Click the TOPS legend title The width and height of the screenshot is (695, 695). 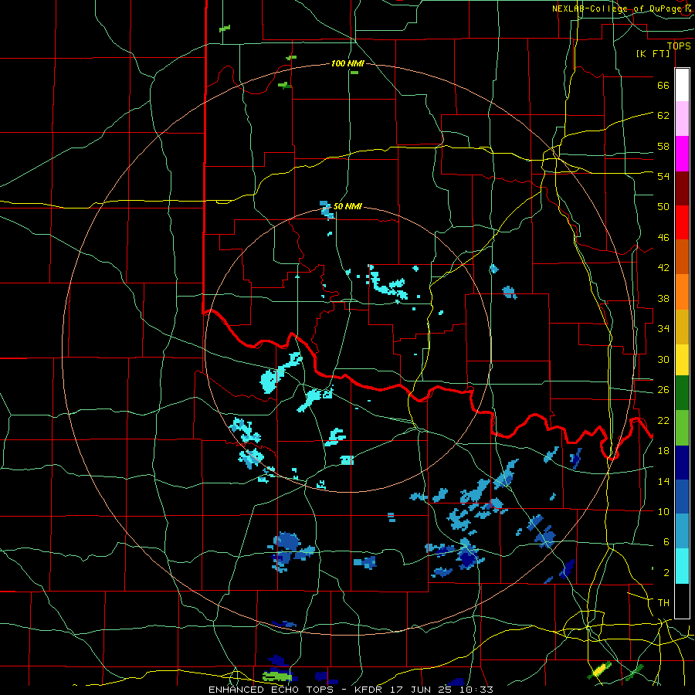click(x=679, y=46)
